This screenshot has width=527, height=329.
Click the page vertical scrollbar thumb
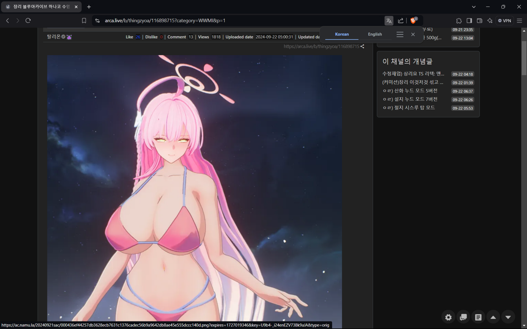click(x=524, y=58)
